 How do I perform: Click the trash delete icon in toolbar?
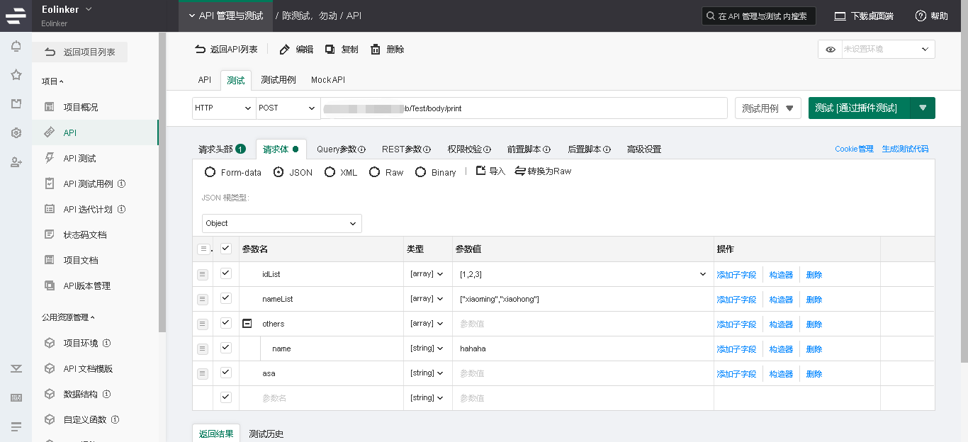(x=376, y=50)
